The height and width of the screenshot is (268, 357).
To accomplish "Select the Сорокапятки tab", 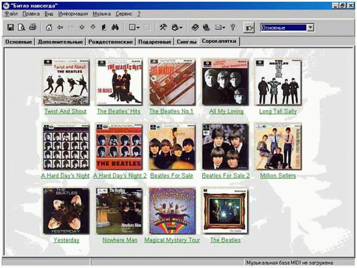I will (219, 42).
